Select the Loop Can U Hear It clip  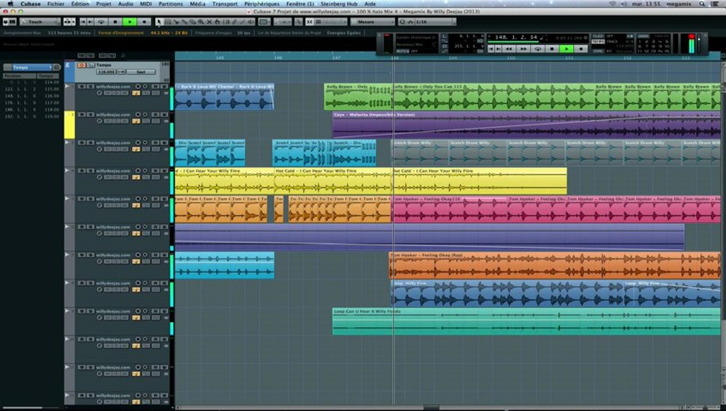[526, 321]
